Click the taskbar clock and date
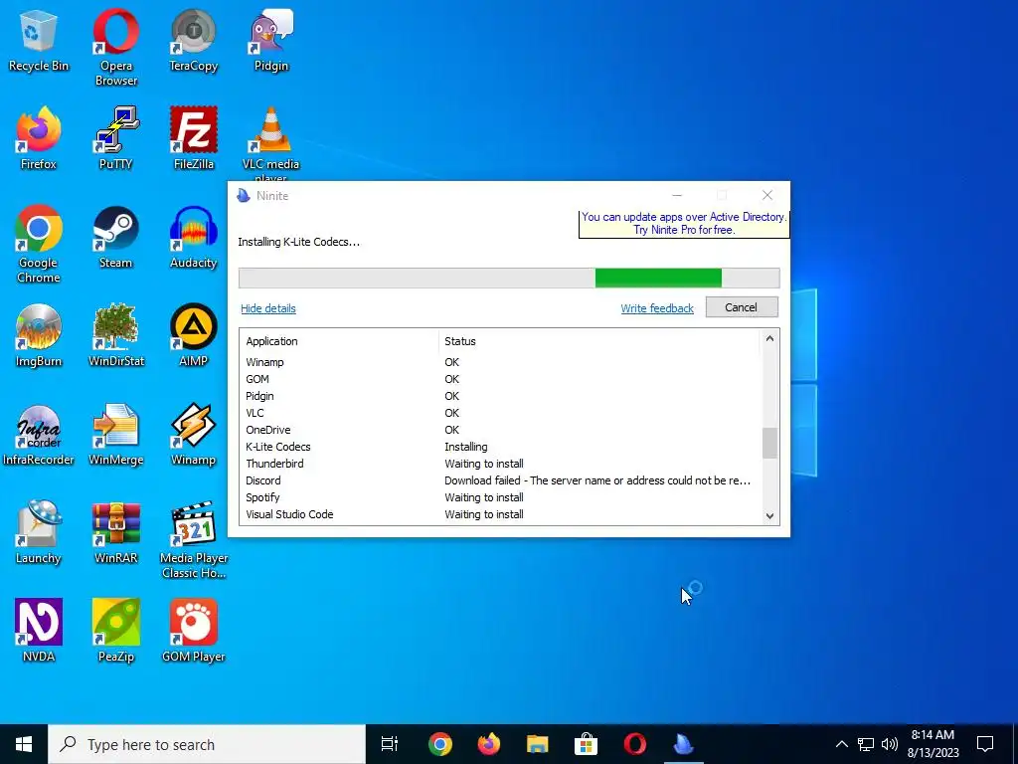This screenshot has width=1018, height=764. tap(933, 744)
